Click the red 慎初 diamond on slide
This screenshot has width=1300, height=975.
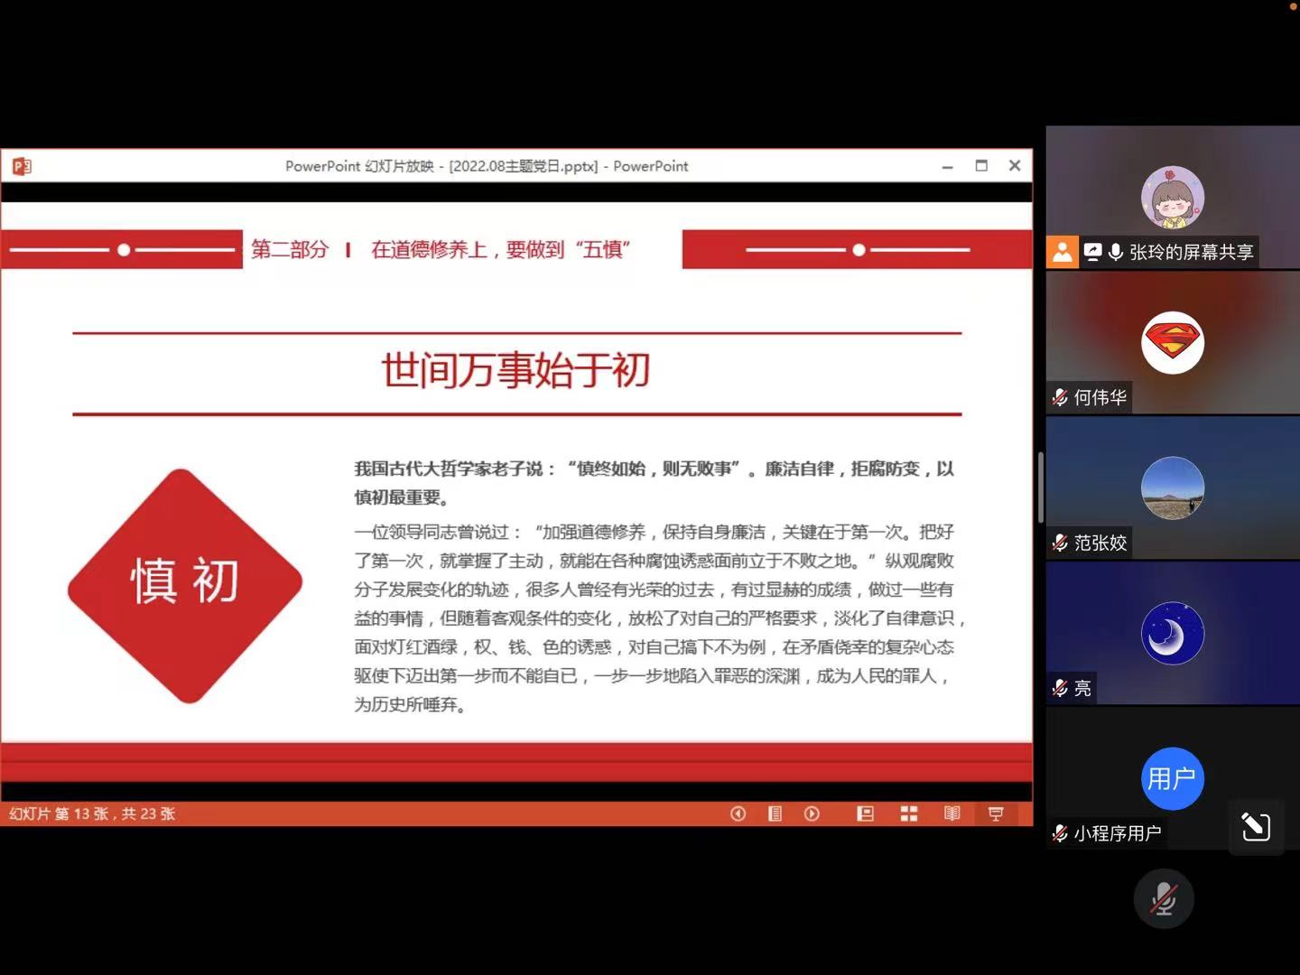(185, 585)
